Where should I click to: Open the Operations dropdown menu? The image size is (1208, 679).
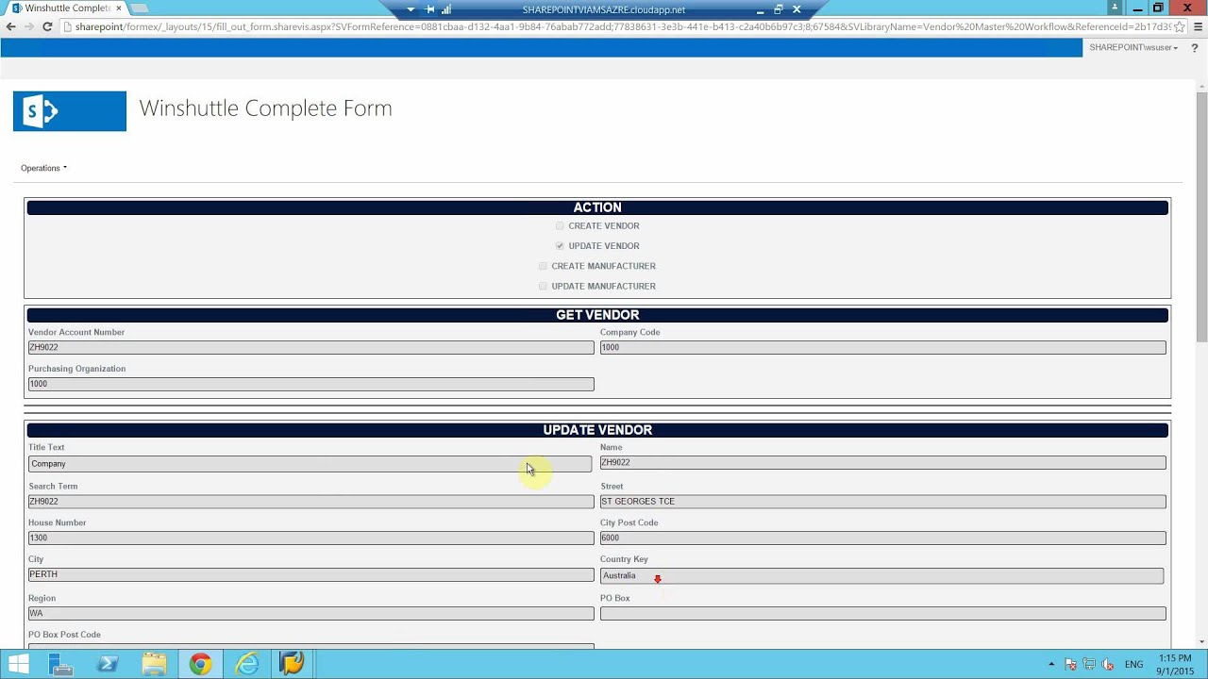tap(43, 168)
